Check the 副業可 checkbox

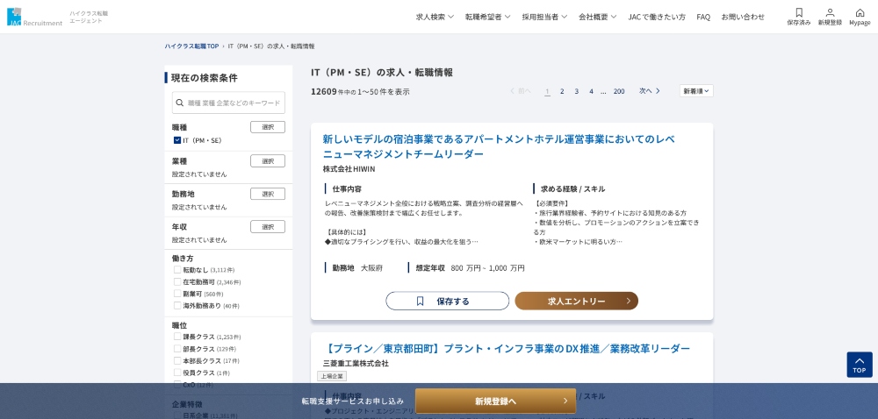(x=177, y=294)
